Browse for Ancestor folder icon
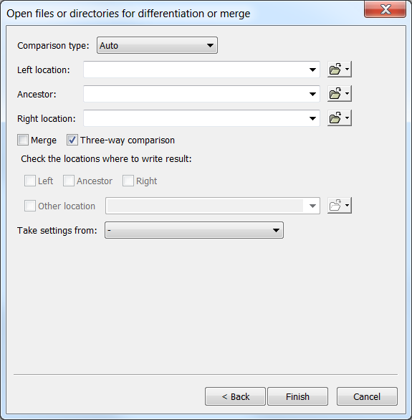412x420 pixels. point(335,94)
